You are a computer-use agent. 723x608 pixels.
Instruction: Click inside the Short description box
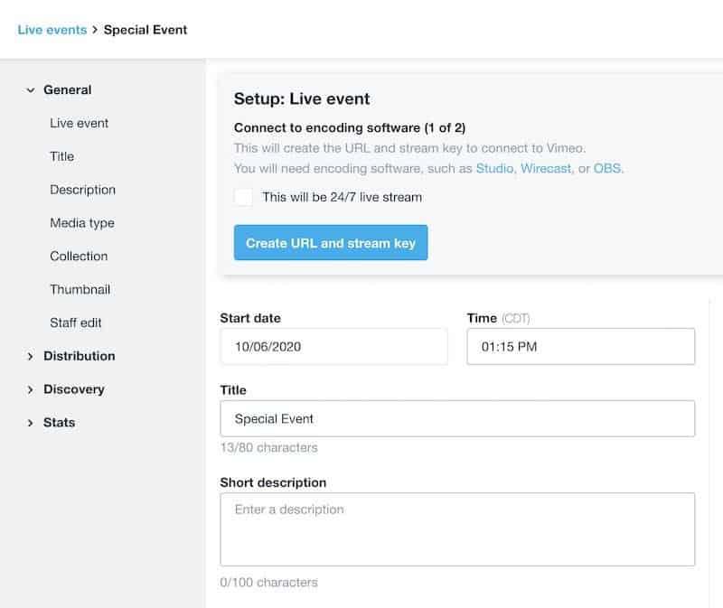(457, 528)
